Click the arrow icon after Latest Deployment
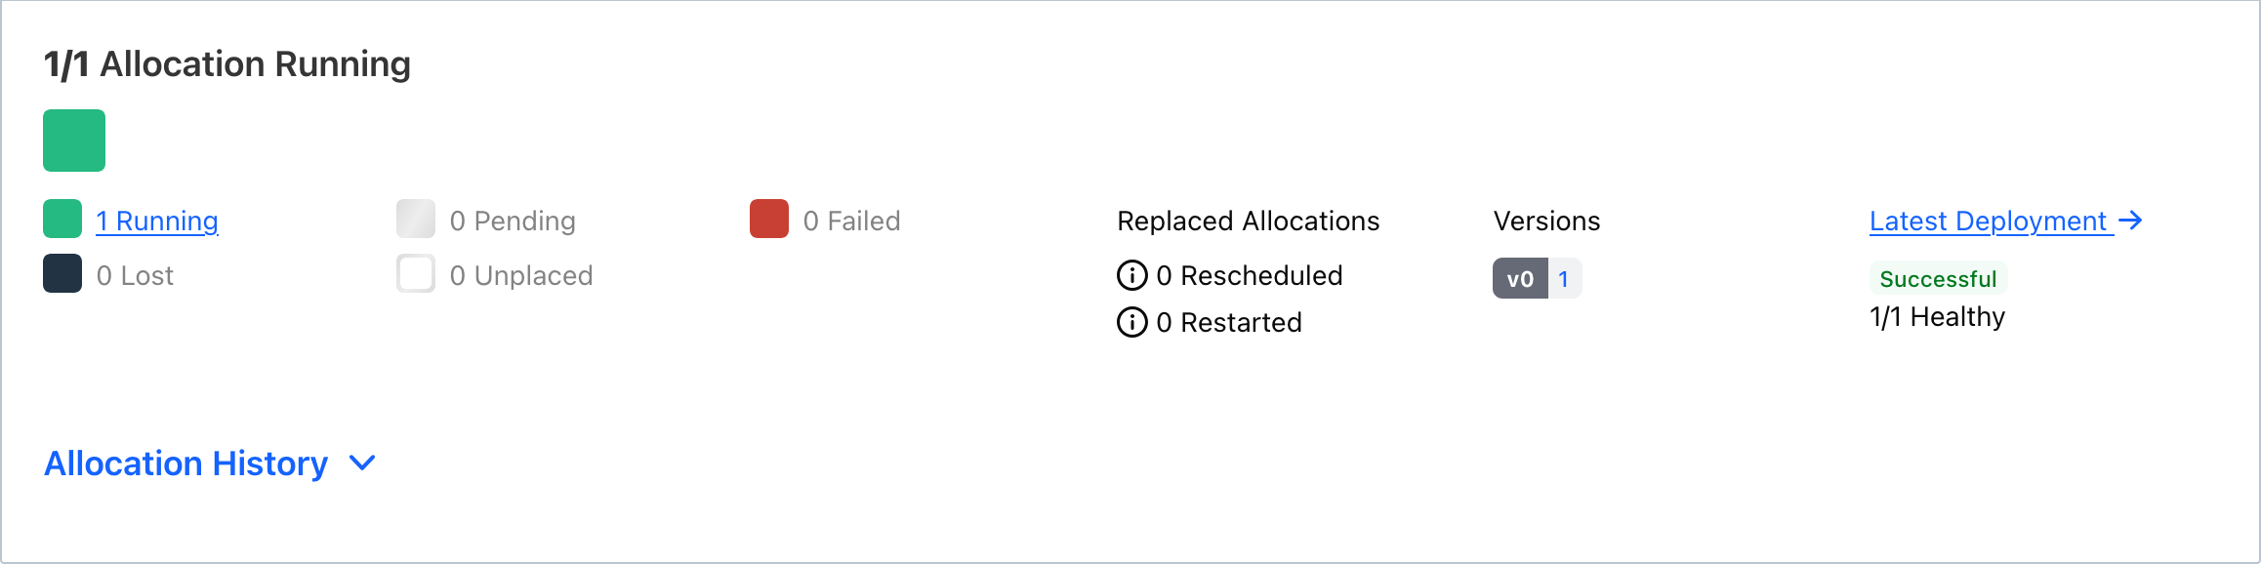The height and width of the screenshot is (564, 2261). (x=2131, y=221)
